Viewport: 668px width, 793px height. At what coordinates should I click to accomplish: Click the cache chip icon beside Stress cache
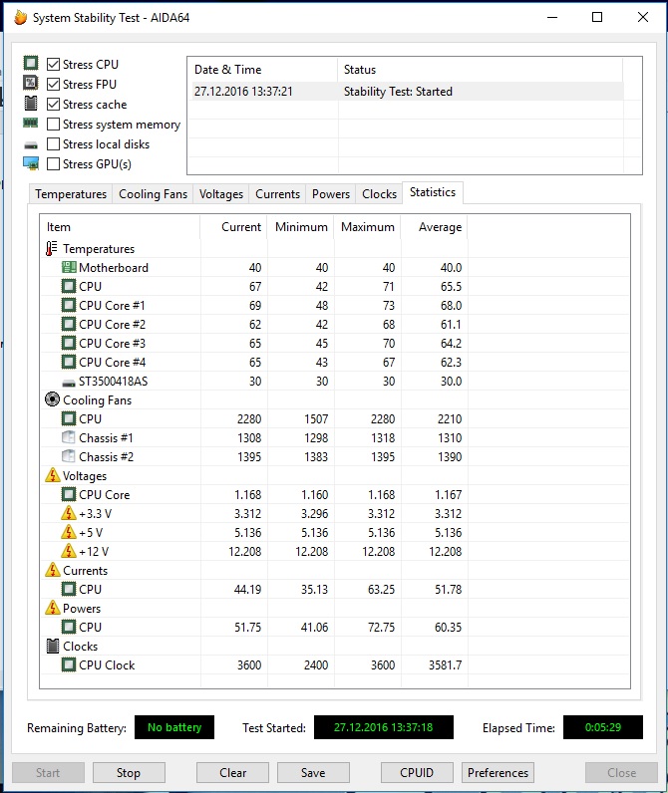[x=31, y=104]
